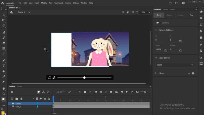Reset the camera position values
Screen dimensions: 204x115
(x=180, y=41)
